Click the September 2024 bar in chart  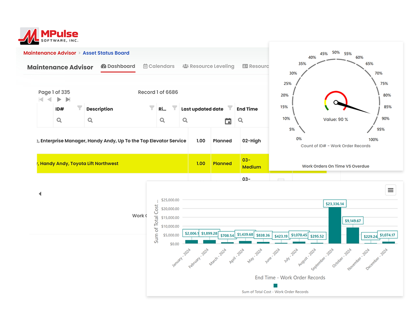[335, 225]
